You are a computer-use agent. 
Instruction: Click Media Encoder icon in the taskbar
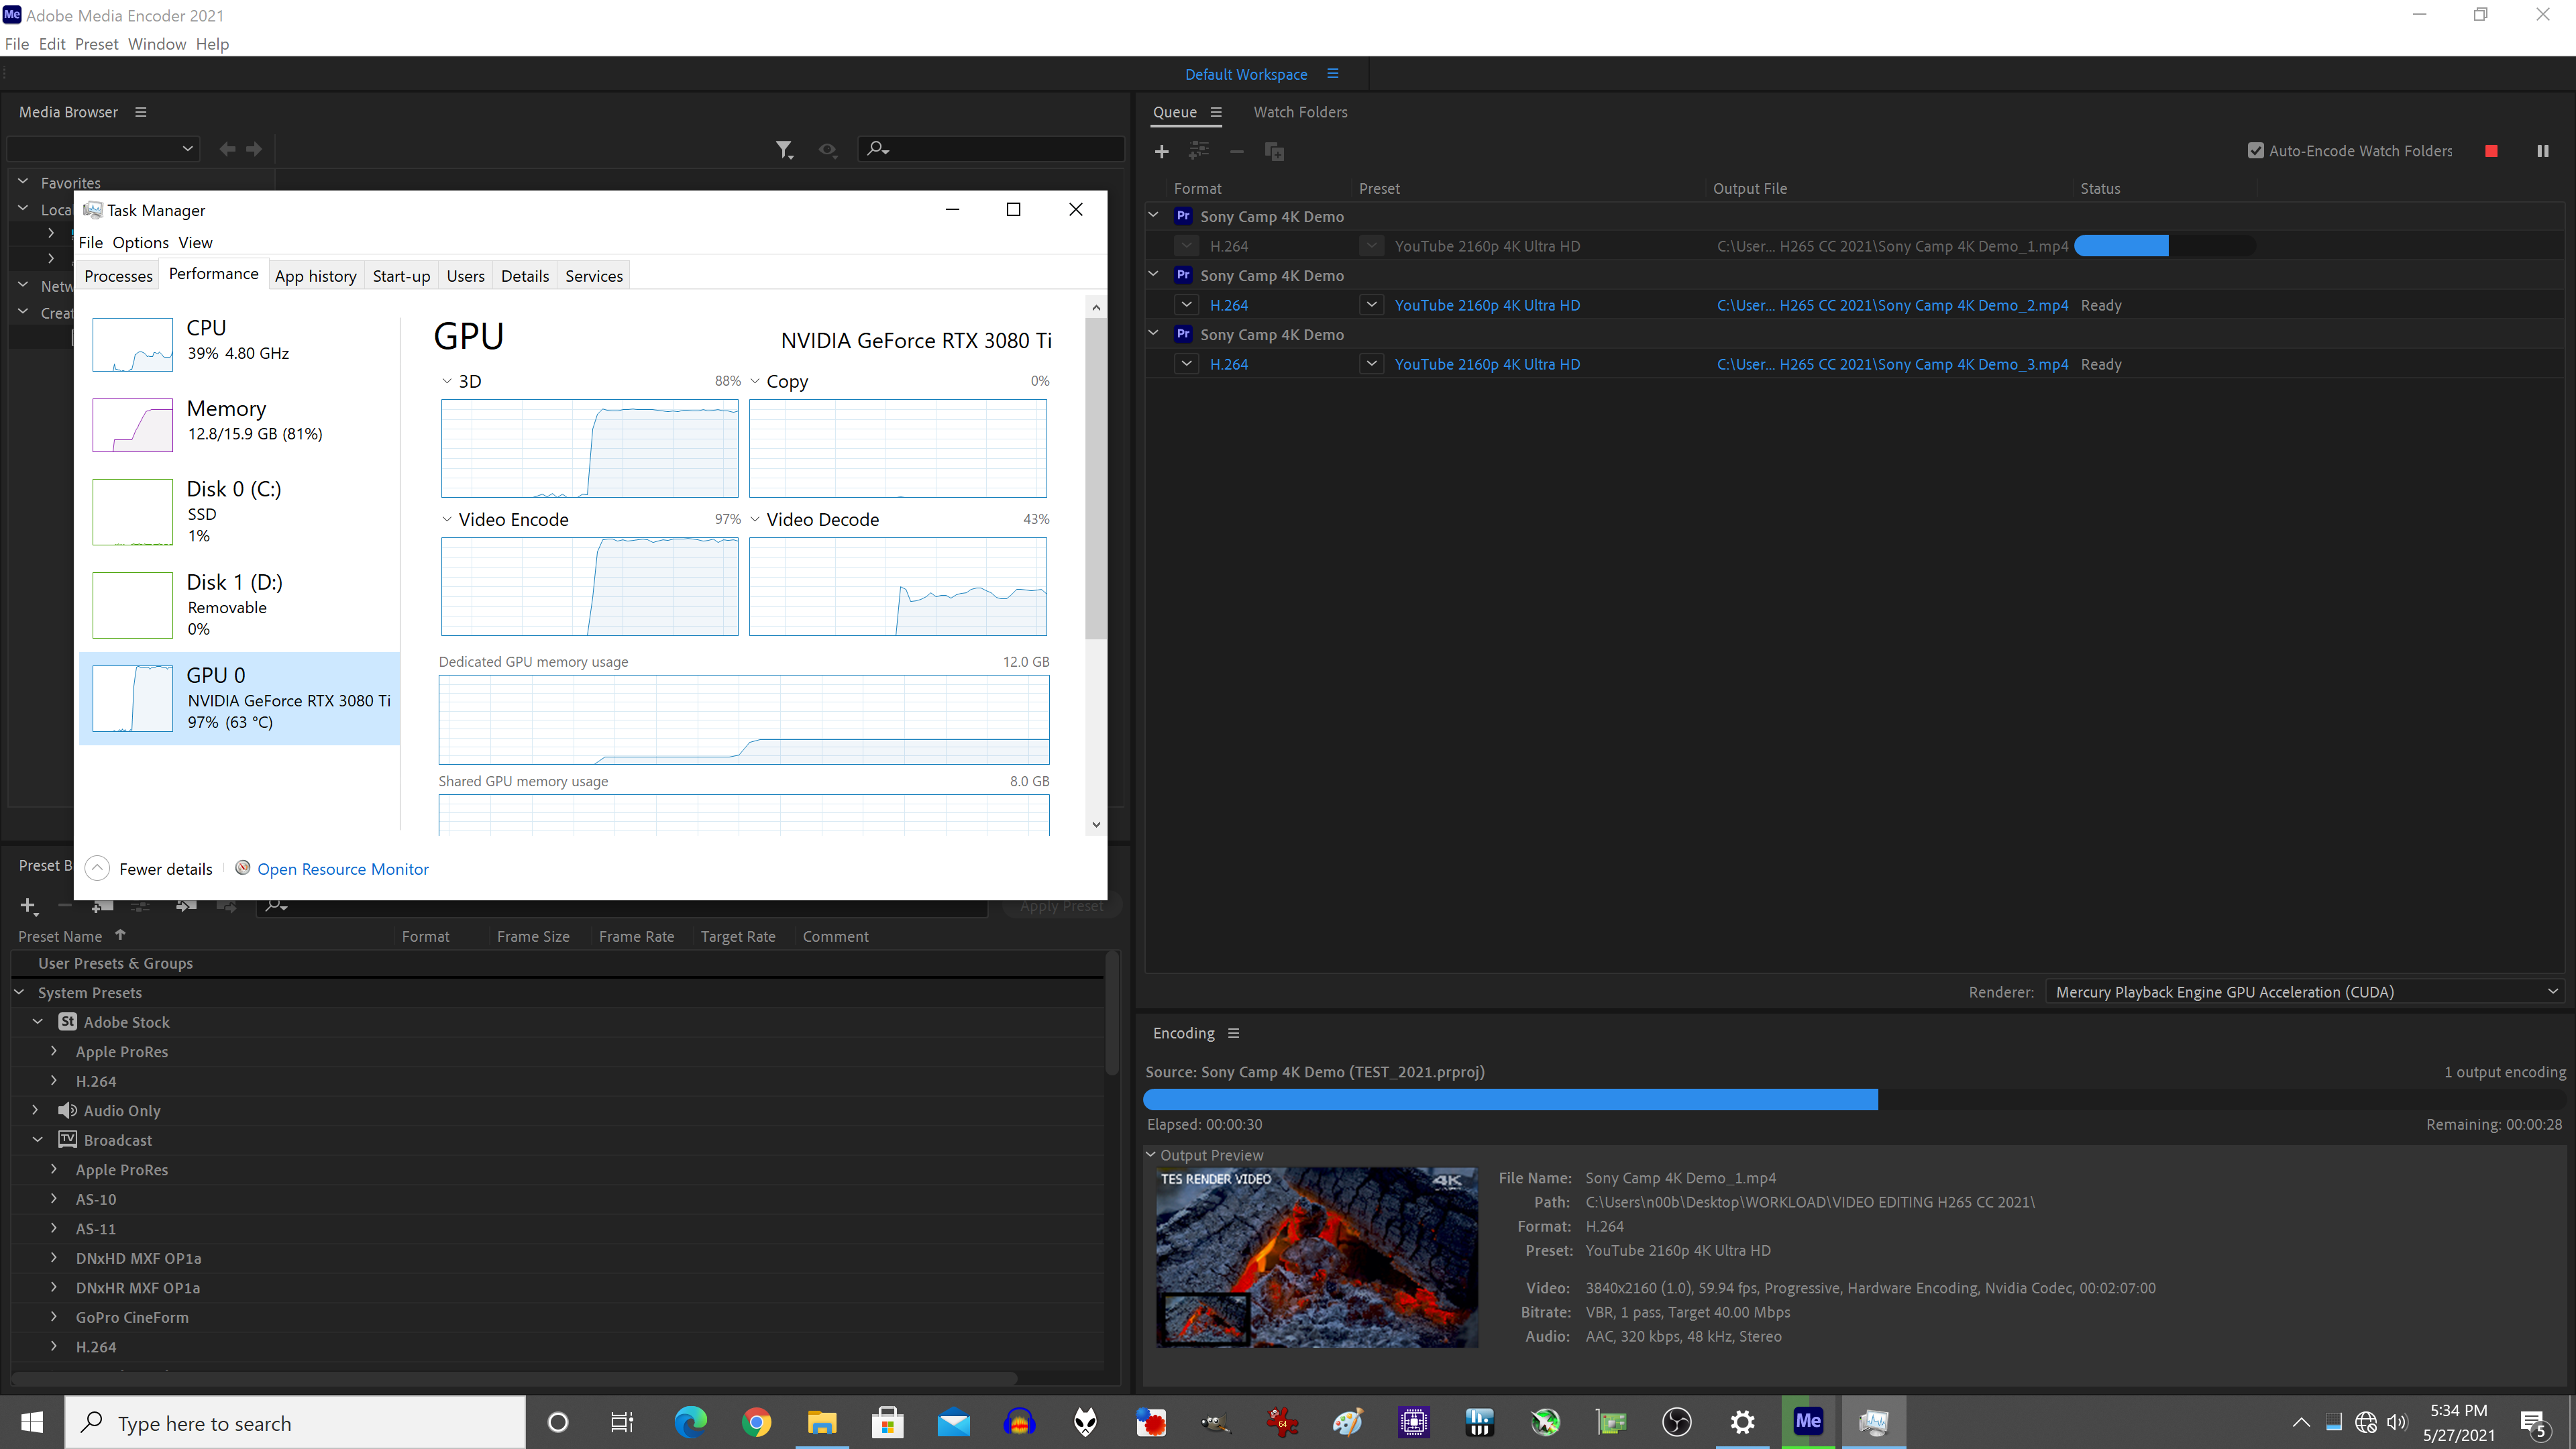coord(1808,1422)
